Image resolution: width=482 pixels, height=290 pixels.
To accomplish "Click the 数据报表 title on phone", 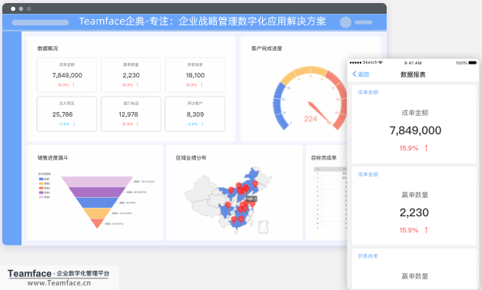I will click(x=413, y=74).
